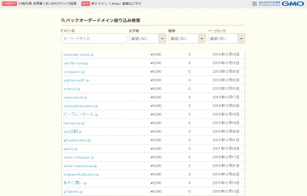Open the vanilla-luna.jp domain link
The width and height of the screenshot is (307, 196).
pyautogui.click(x=76, y=63)
